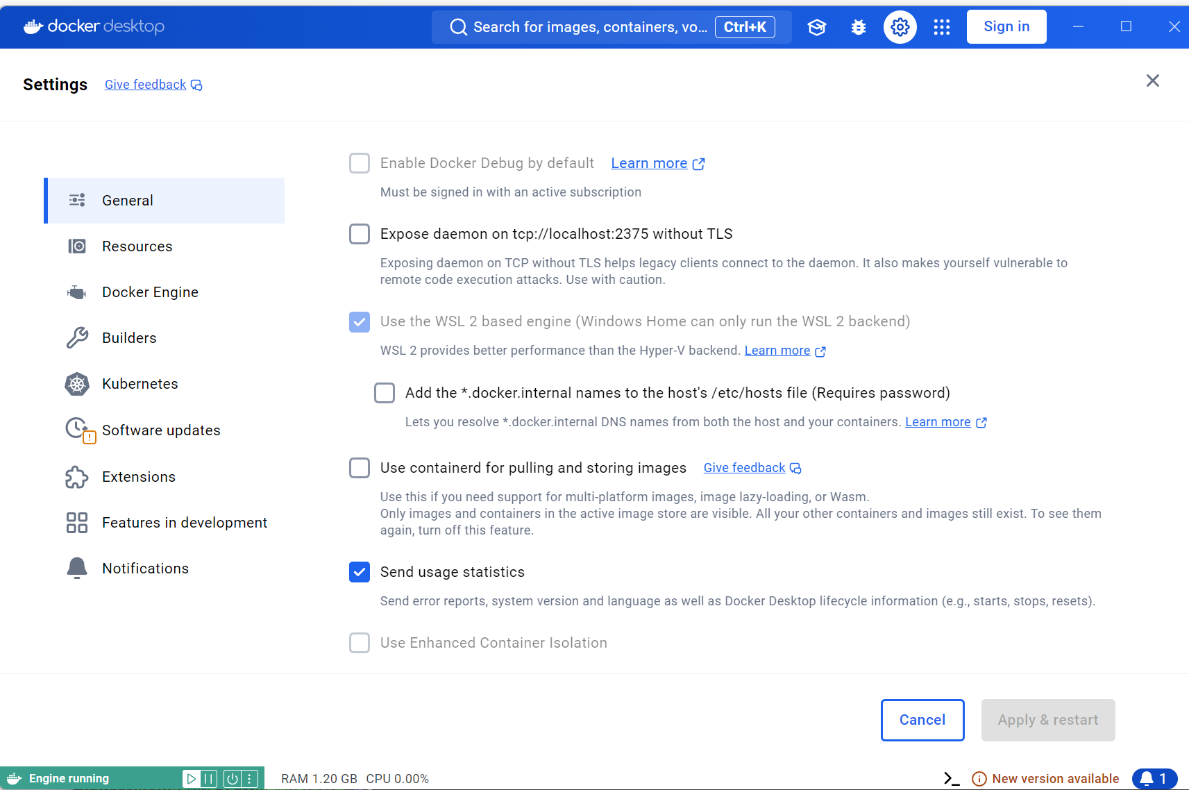Click the Engine running status text
The width and height of the screenshot is (1189, 790).
pyautogui.click(x=69, y=779)
